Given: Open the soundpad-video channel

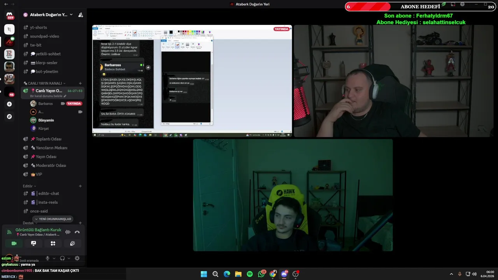Looking at the screenshot, I should pos(53,36).
